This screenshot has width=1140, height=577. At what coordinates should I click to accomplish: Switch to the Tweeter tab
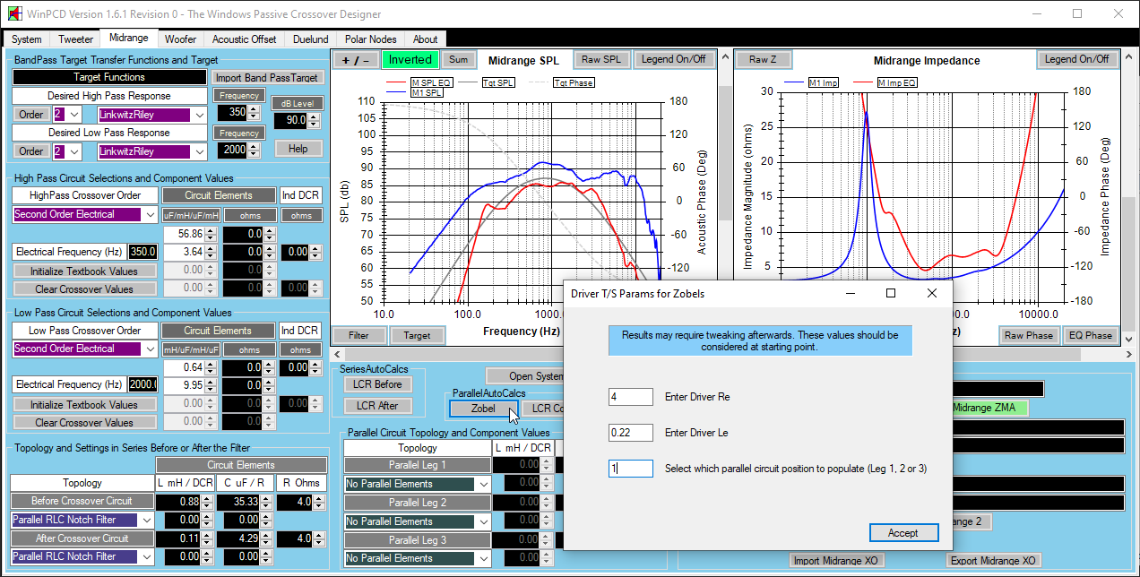(x=75, y=39)
